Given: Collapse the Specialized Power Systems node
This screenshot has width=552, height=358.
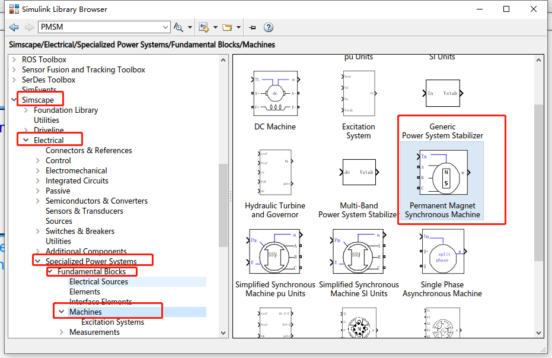Looking at the screenshot, I should pos(38,261).
